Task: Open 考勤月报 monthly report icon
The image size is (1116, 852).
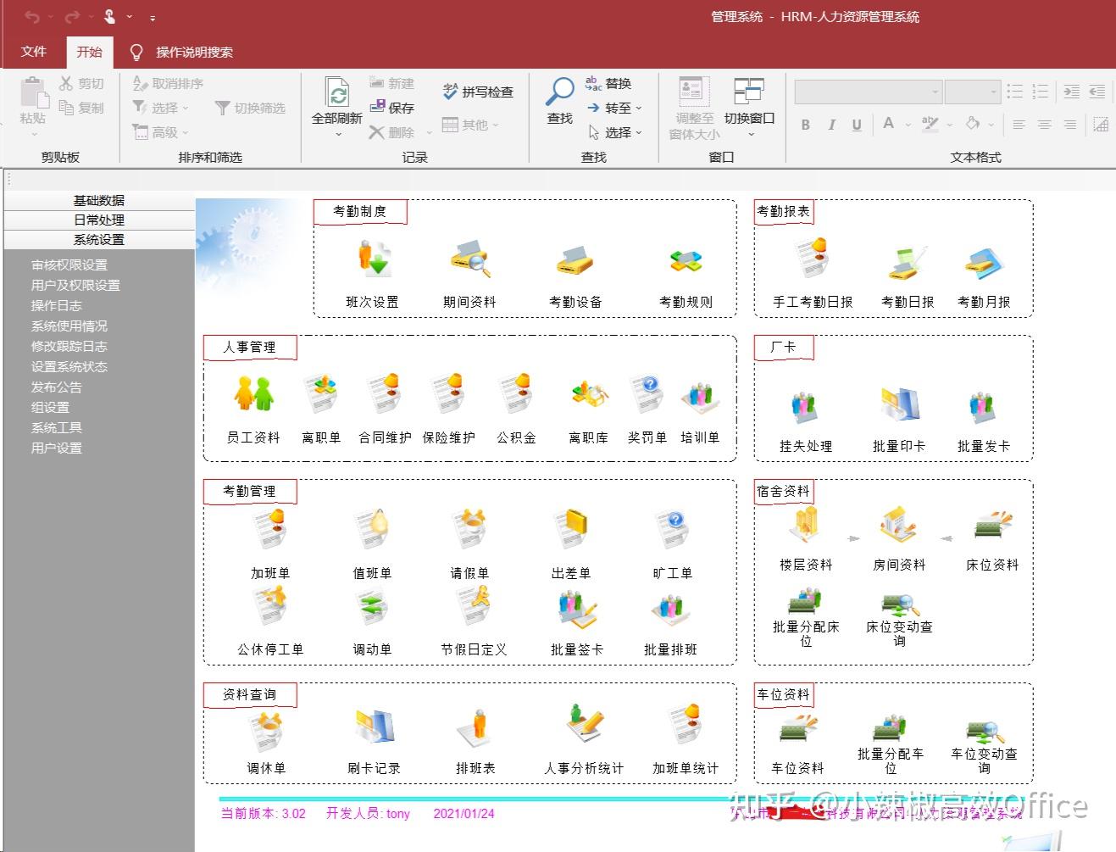Action: [983, 264]
